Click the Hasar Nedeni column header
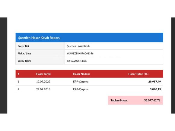 click(x=81, y=74)
